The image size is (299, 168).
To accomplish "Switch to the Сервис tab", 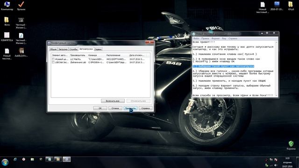I will click(98, 49).
